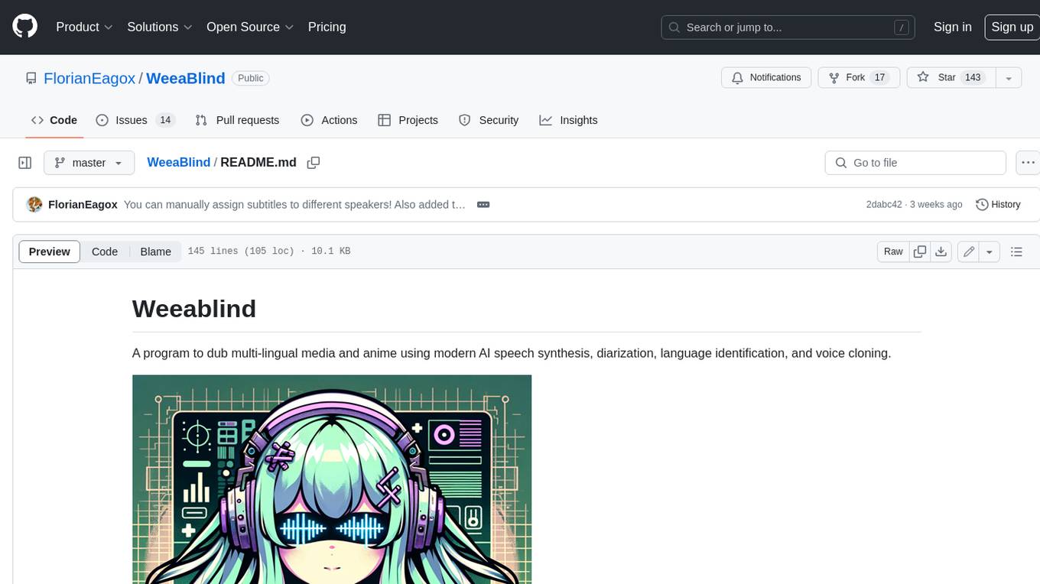This screenshot has width=1040, height=584.
Task: Switch to the Security tab
Action: pyautogui.click(x=489, y=120)
